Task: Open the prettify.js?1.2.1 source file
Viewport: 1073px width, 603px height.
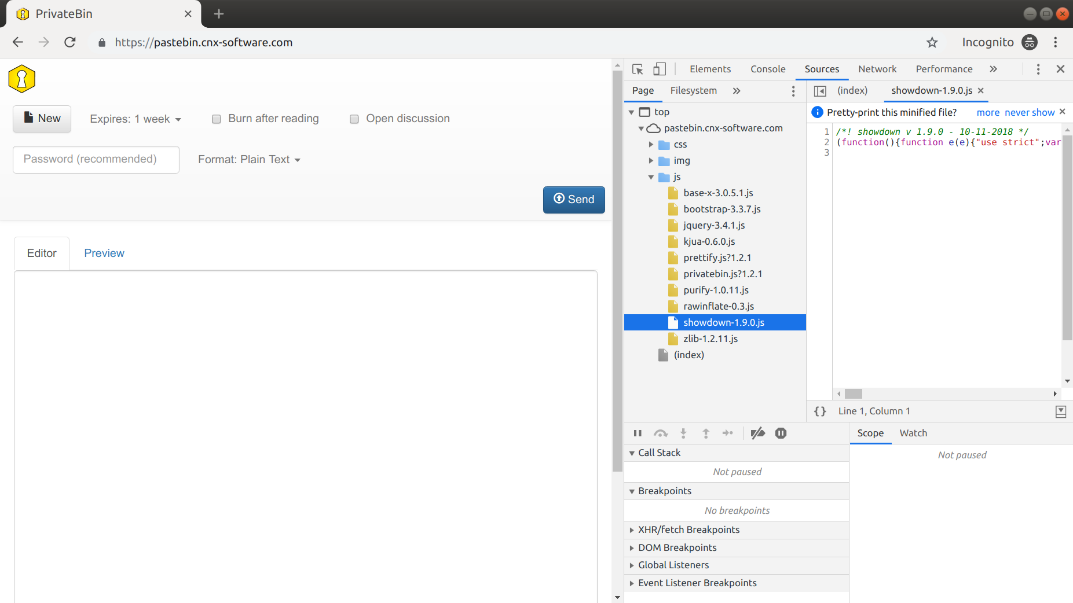Action: pos(717,258)
